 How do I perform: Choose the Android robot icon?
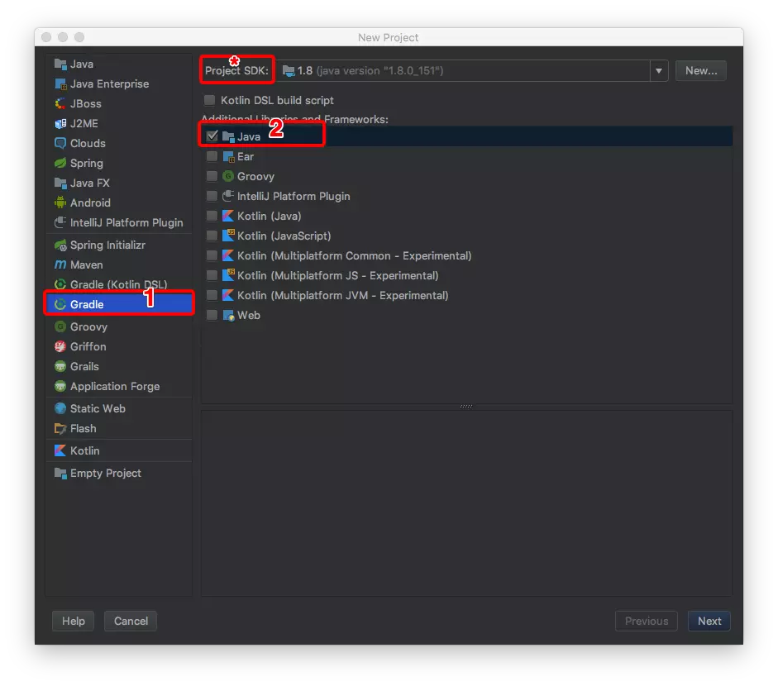coord(60,202)
